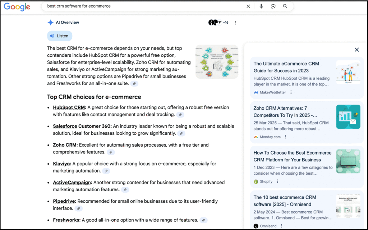Click the microphone voice search icon
This screenshot has width=368, height=230.
click(x=261, y=6)
